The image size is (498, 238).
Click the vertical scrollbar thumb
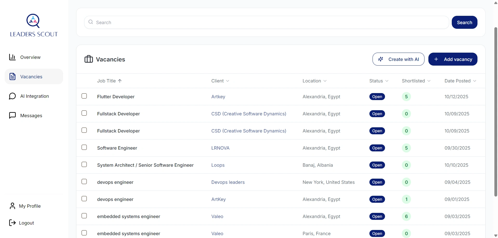coord(496,111)
